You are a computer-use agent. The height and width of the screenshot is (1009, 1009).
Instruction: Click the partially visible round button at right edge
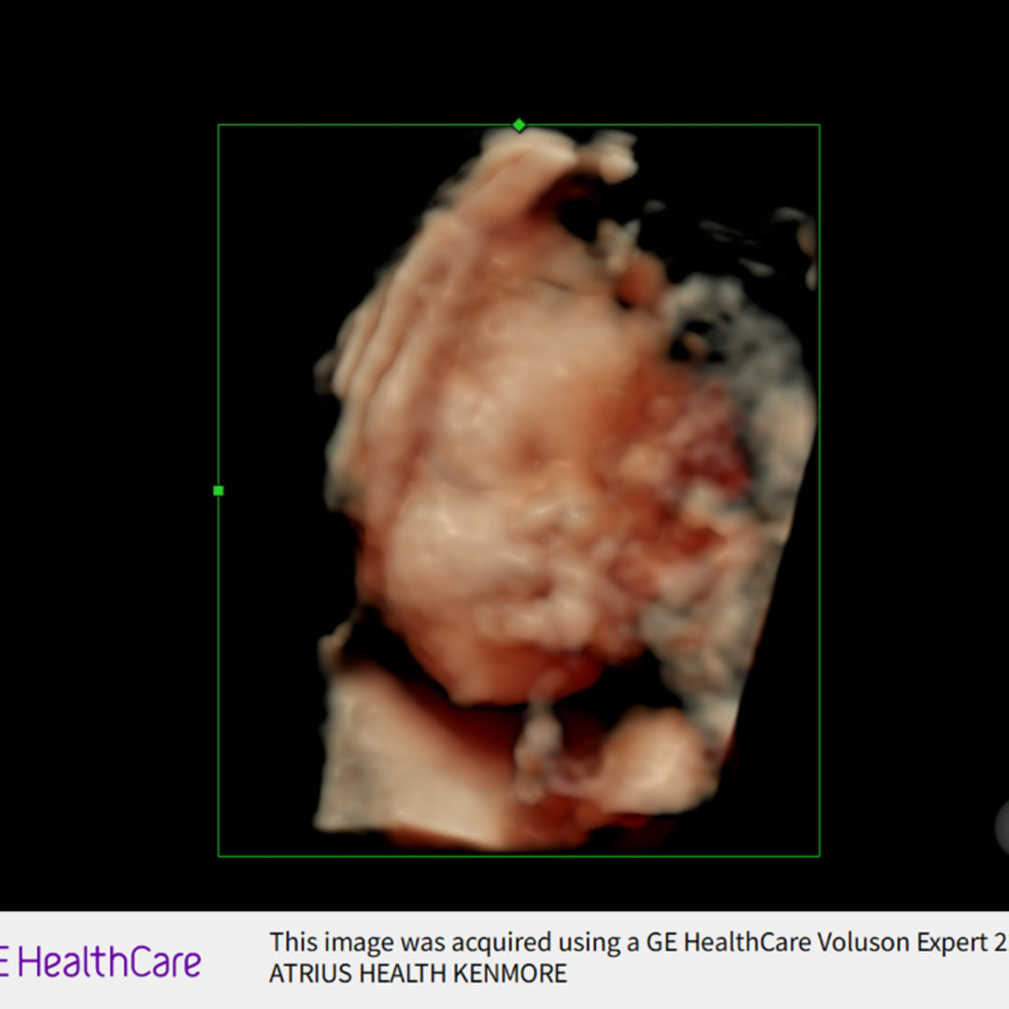(1002, 823)
